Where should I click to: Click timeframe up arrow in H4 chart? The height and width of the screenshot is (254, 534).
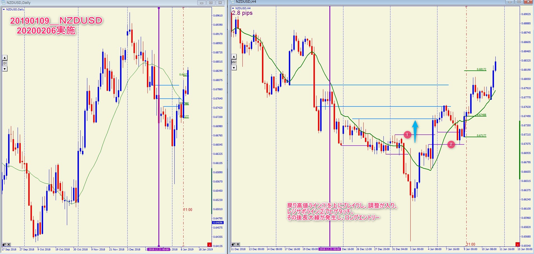(x=234, y=57)
